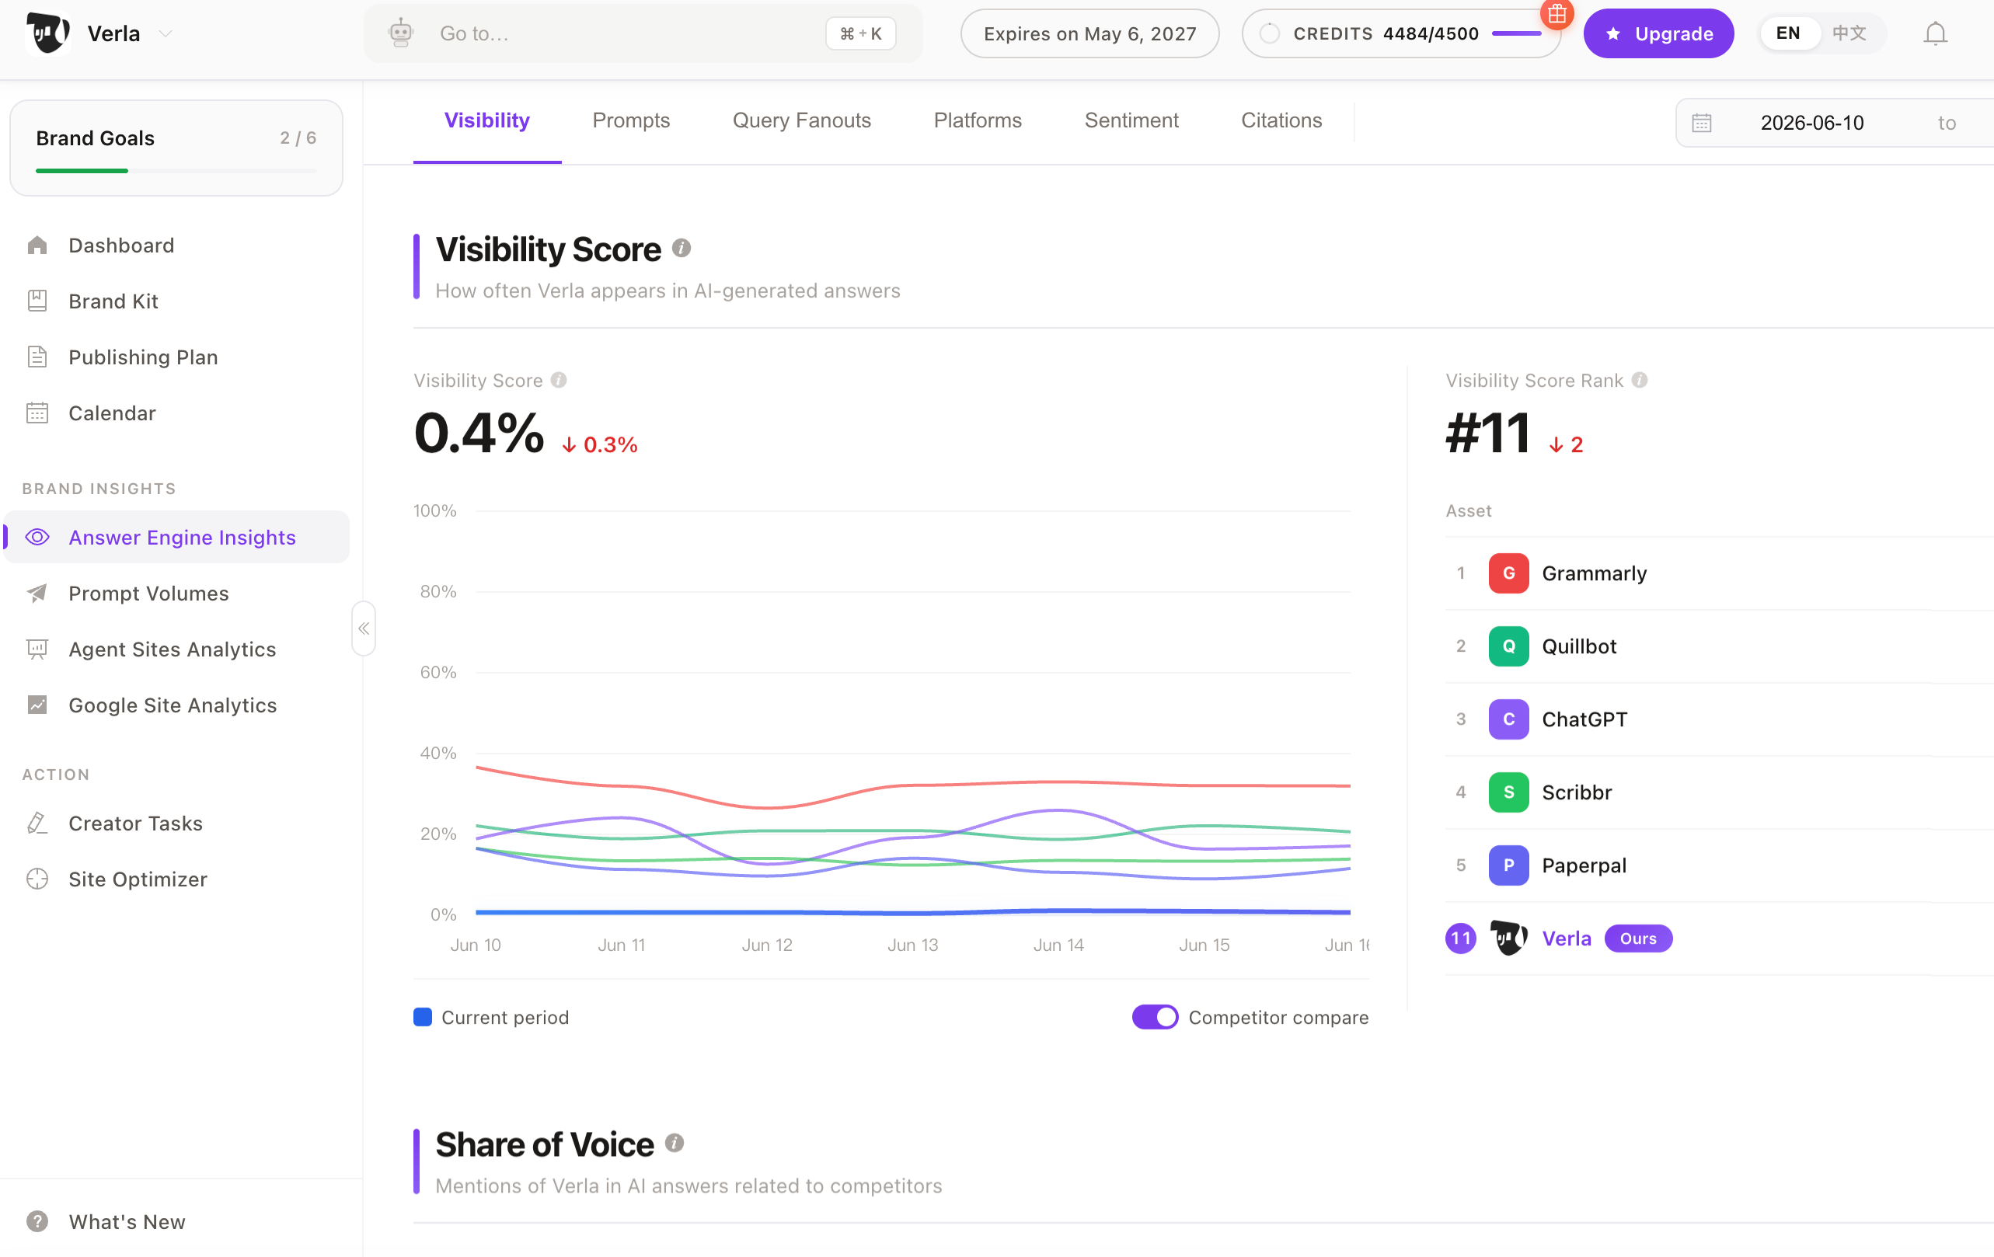The width and height of the screenshot is (1994, 1257).
Task: Click the purple Upgrade button
Action: 1658,33
